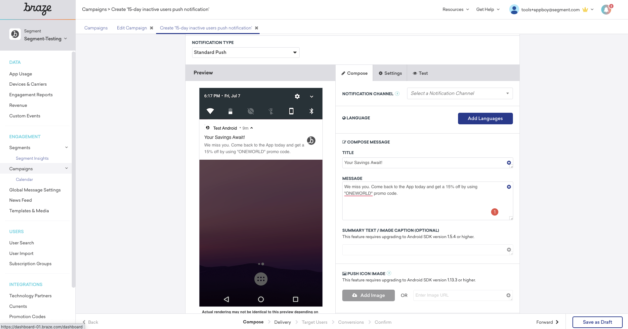
Task: Open Push Icon Image help tooltip
Action: [x=389, y=273]
